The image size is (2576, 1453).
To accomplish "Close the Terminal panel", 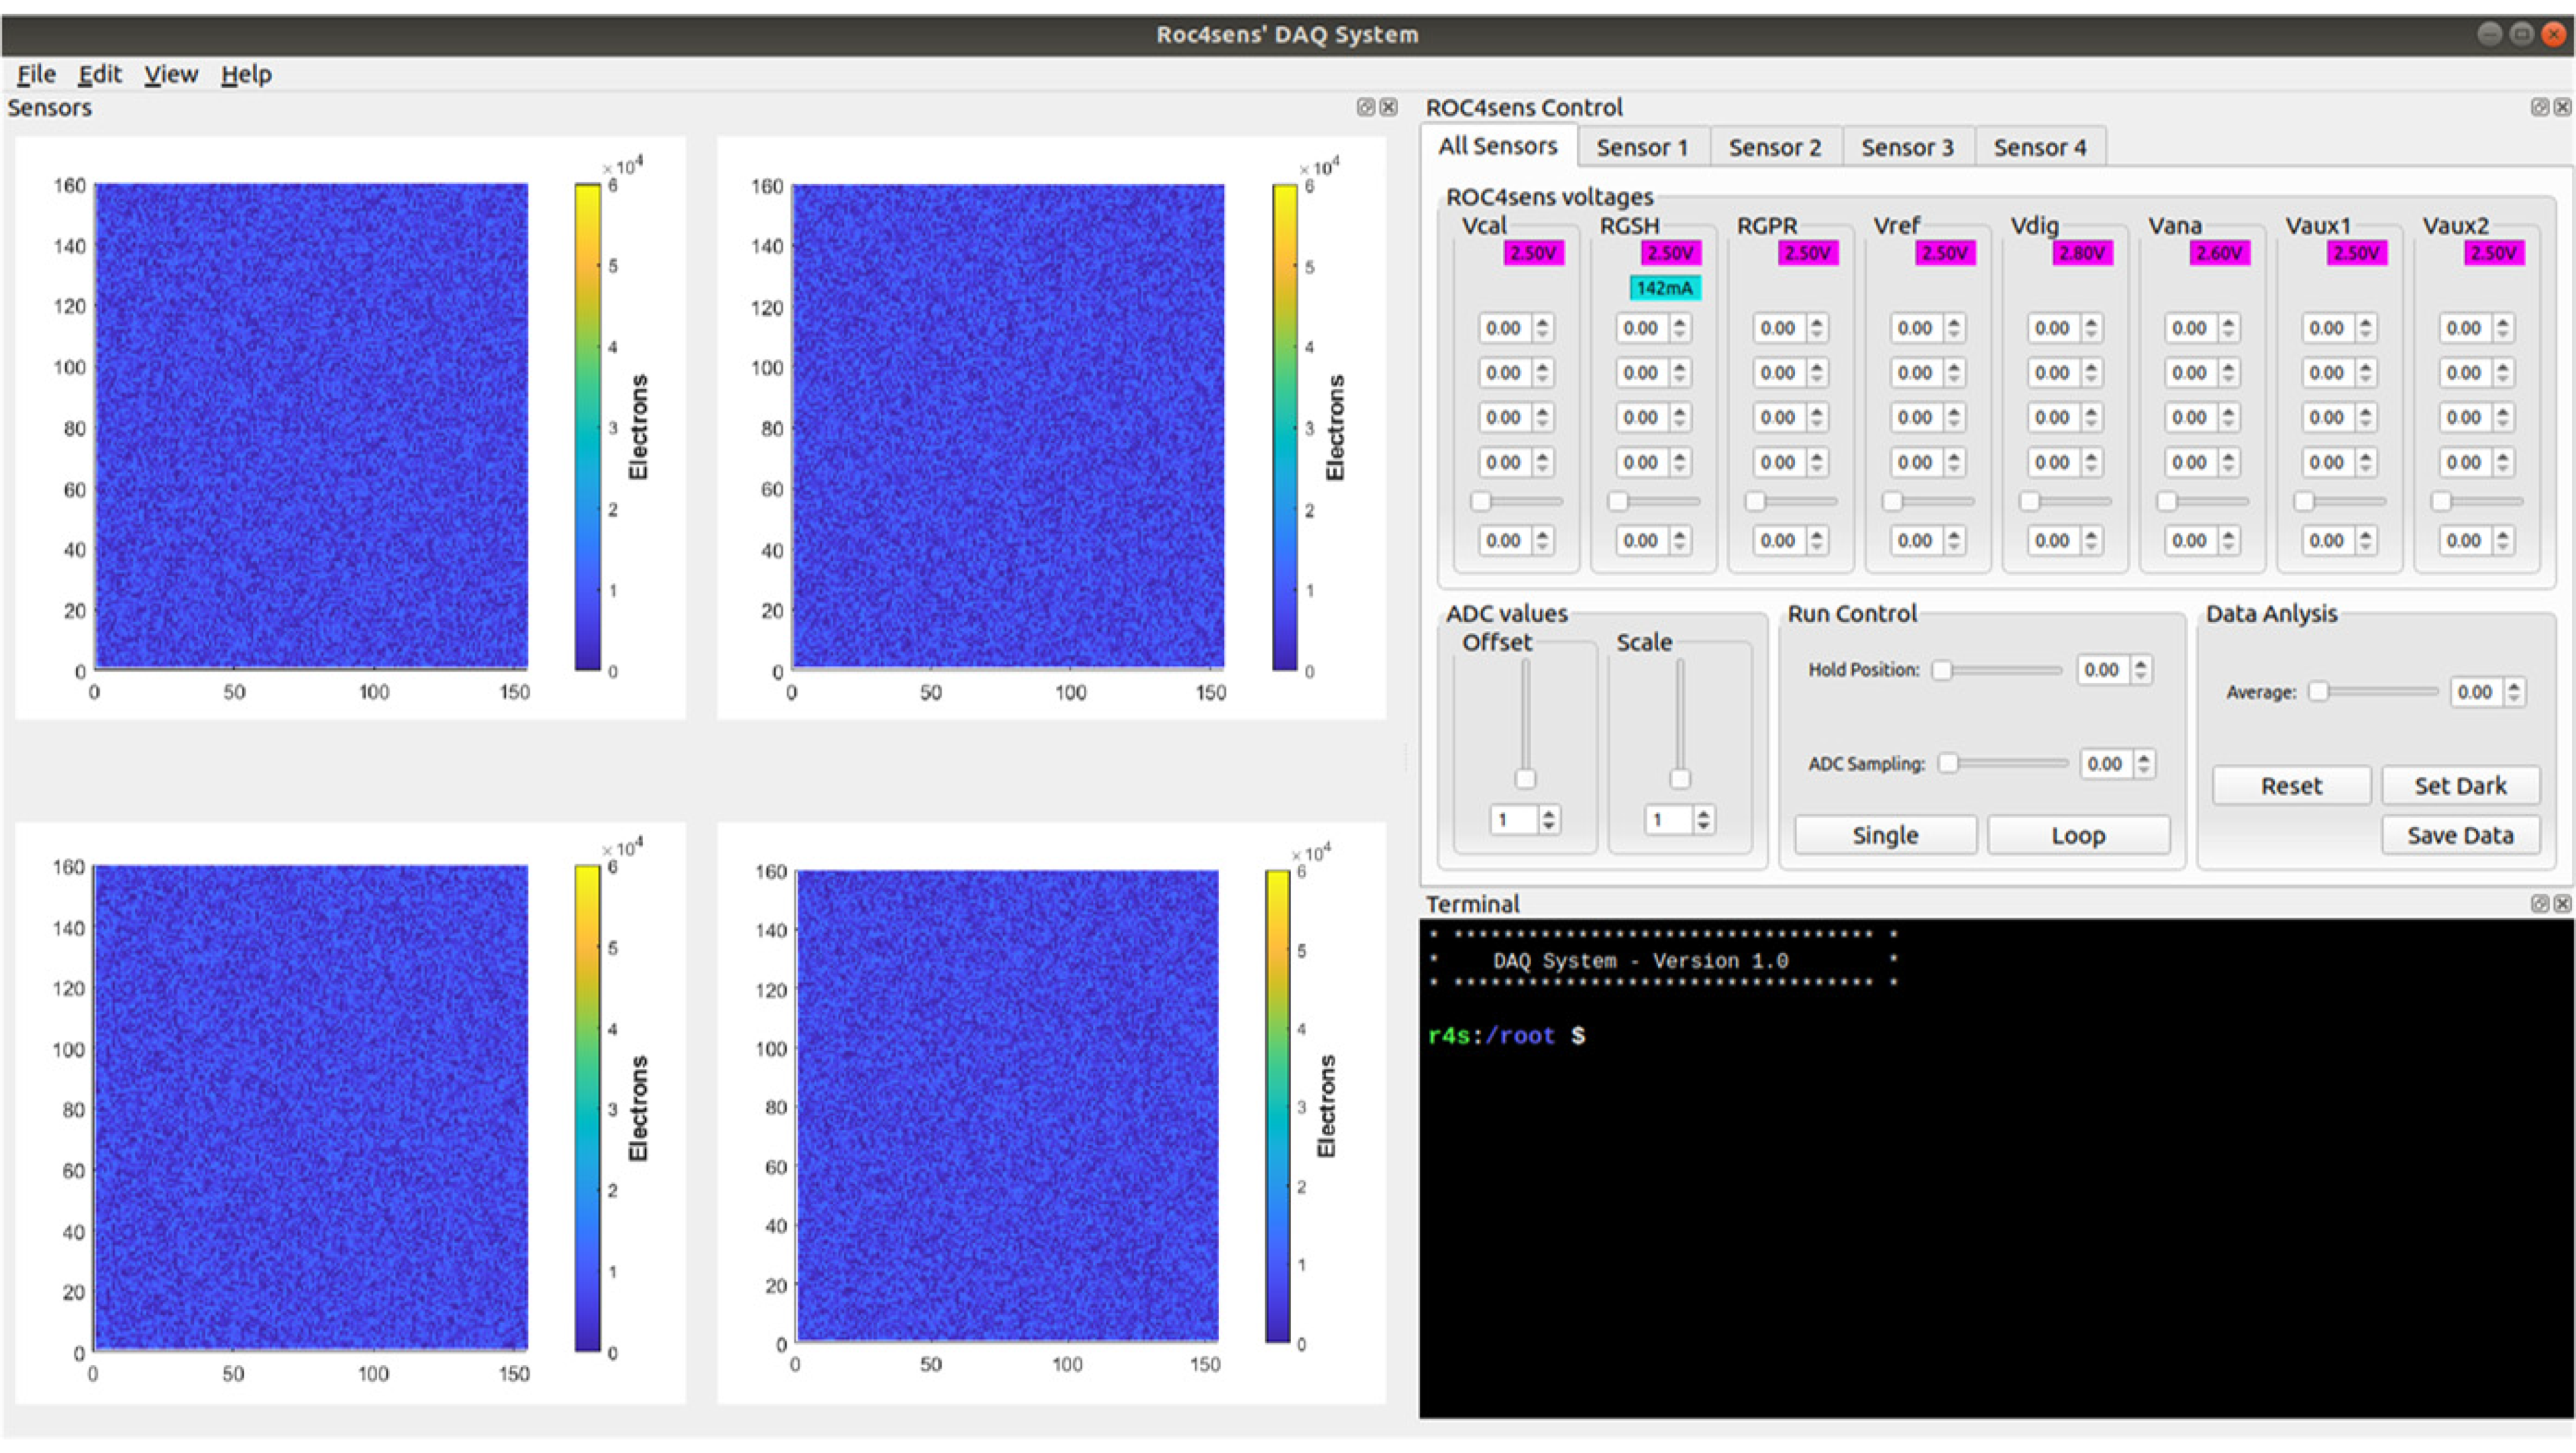I will click(2562, 904).
